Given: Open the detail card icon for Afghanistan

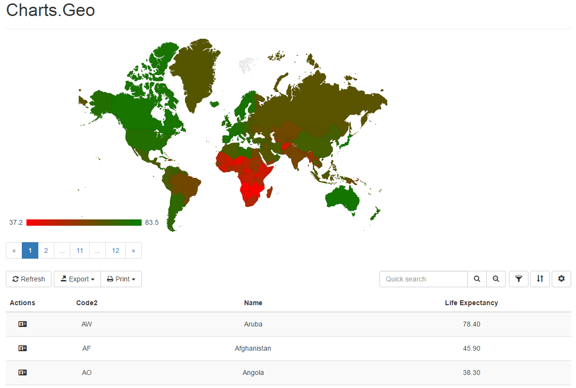Looking at the screenshot, I should click(x=22, y=348).
